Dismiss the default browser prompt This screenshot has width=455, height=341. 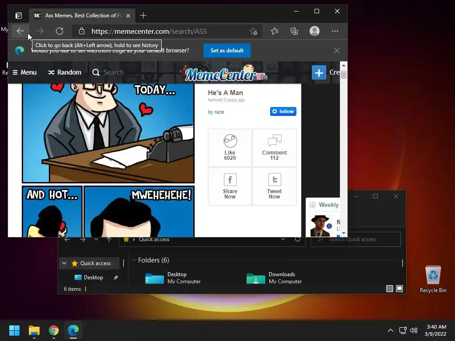point(337,51)
